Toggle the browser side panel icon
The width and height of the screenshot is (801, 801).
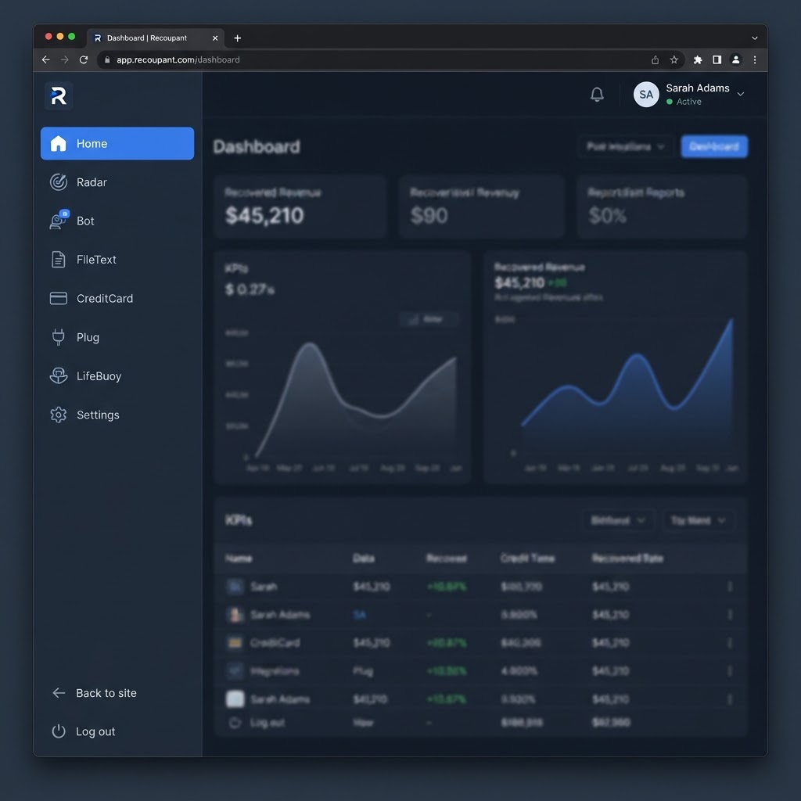[717, 59]
